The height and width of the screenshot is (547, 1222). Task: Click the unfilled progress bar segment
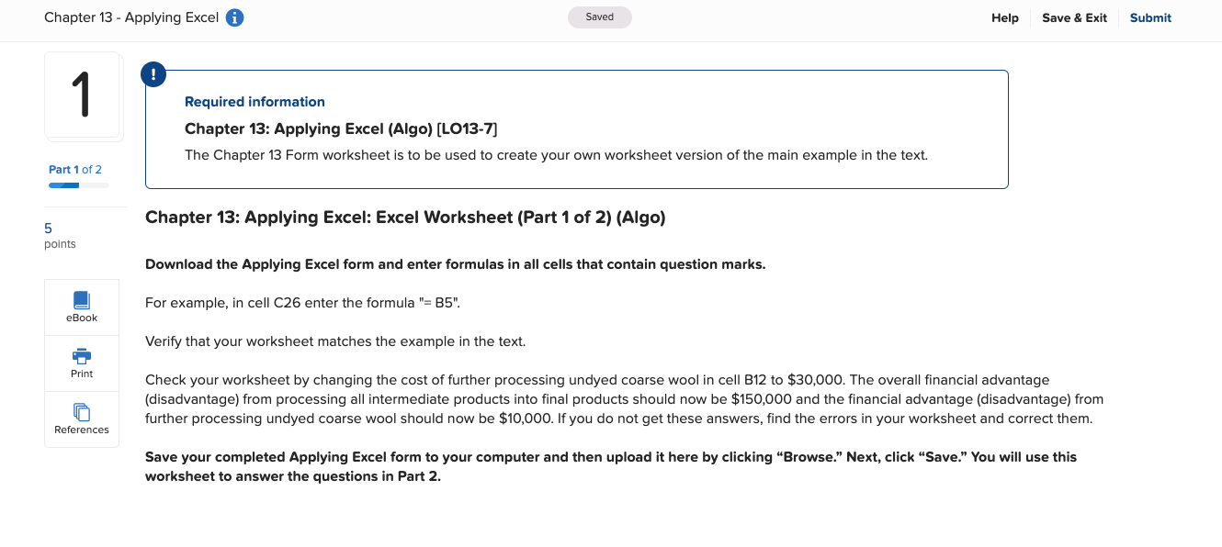(96, 184)
